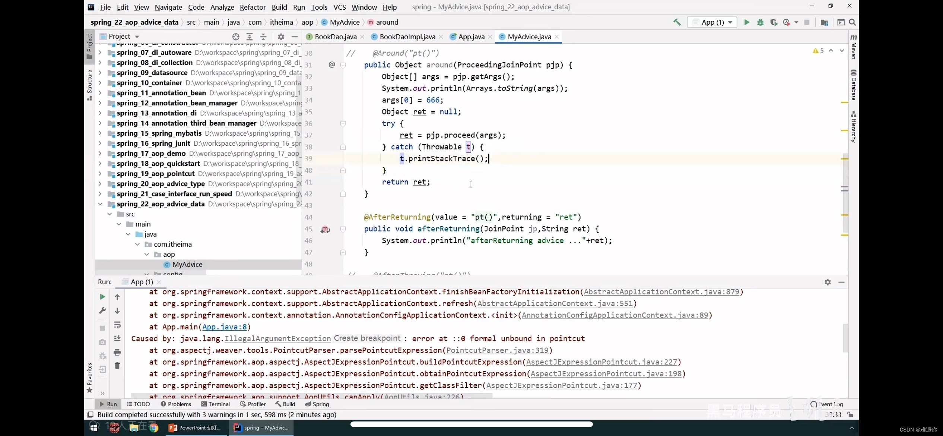The height and width of the screenshot is (436, 943).
Task: Click IllegalArgumentException link in console
Action: click(x=277, y=338)
